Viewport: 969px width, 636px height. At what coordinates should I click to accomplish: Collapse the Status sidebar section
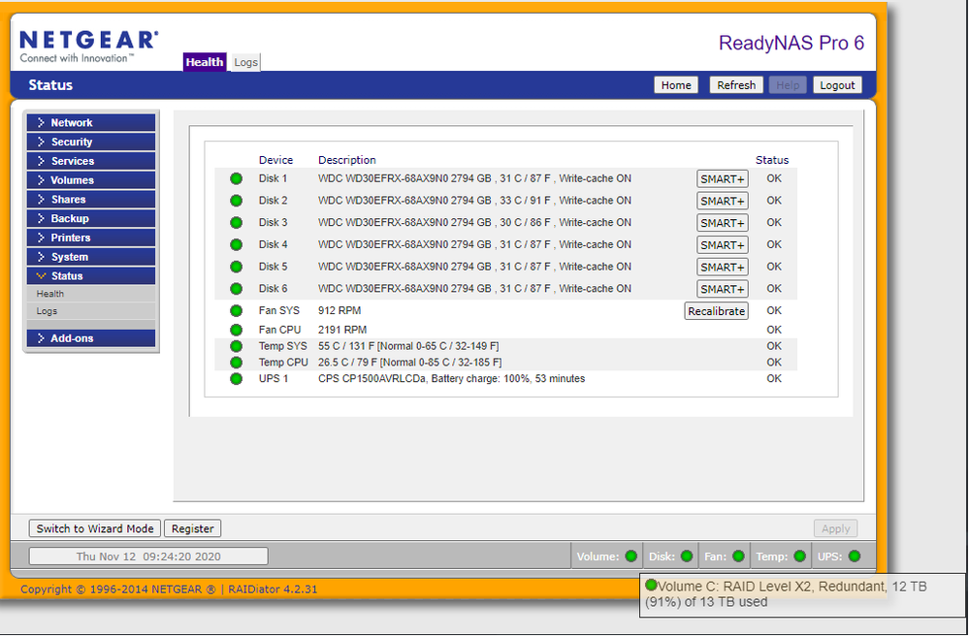pos(90,276)
